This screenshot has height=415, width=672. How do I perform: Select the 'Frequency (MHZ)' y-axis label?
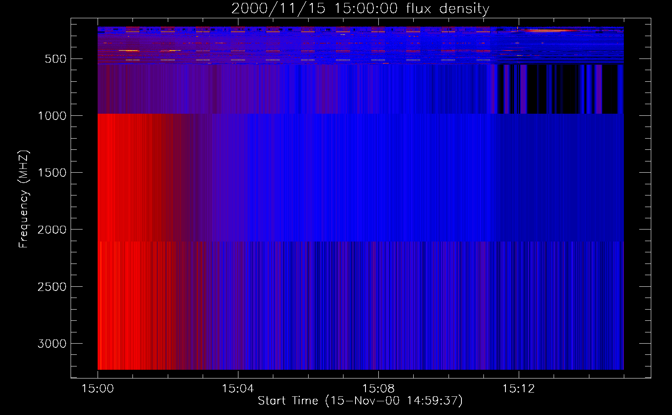click(24, 199)
